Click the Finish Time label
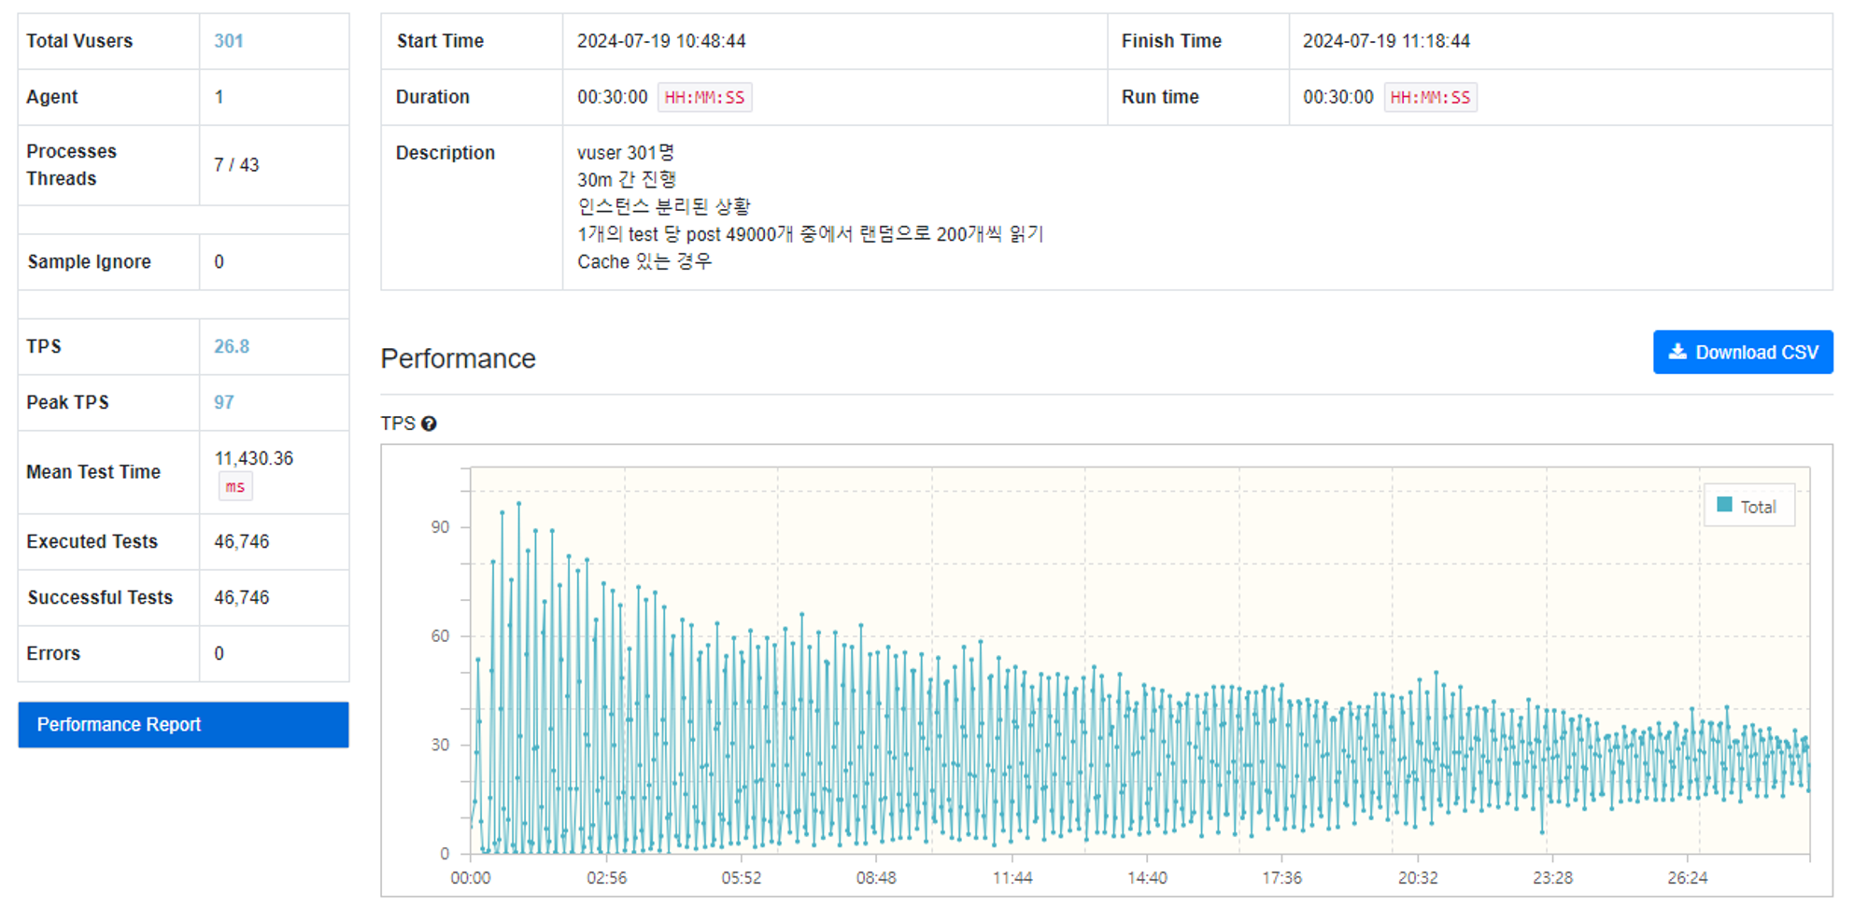Screen dimensions: 1868x921 1171,41
